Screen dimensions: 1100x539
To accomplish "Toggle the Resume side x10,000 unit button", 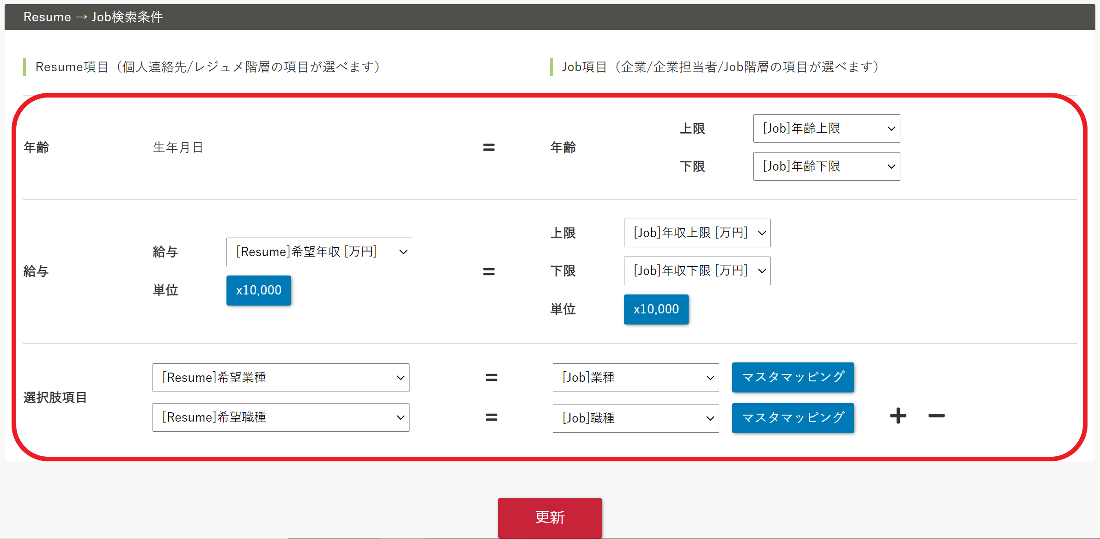I will click(259, 290).
